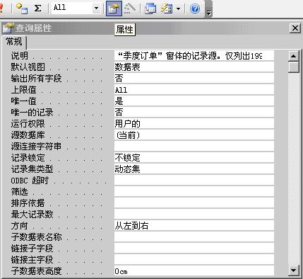Click the scrollbar down arrow
The width and height of the screenshot is (303, 279).
293,271
